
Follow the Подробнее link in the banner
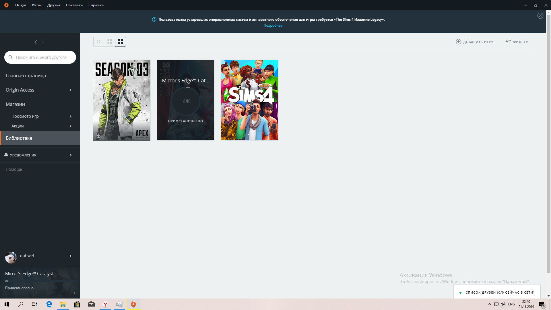click(273, 26)
